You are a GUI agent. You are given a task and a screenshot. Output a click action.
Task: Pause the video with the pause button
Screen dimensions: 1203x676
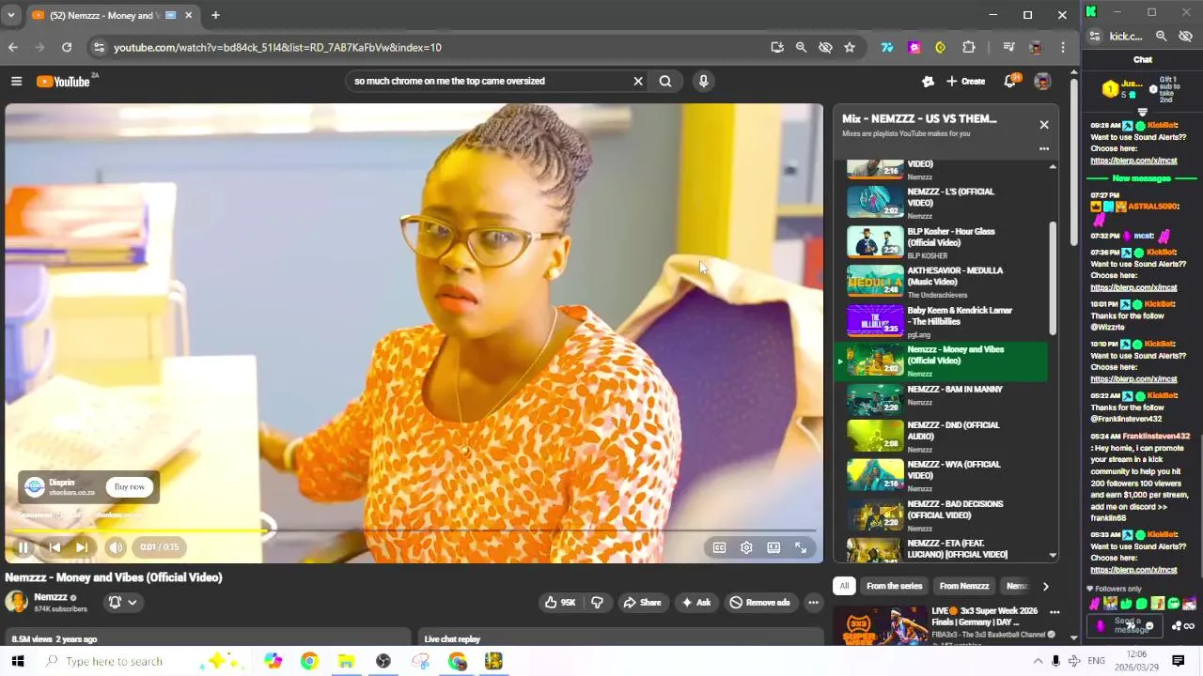[23, 547]
